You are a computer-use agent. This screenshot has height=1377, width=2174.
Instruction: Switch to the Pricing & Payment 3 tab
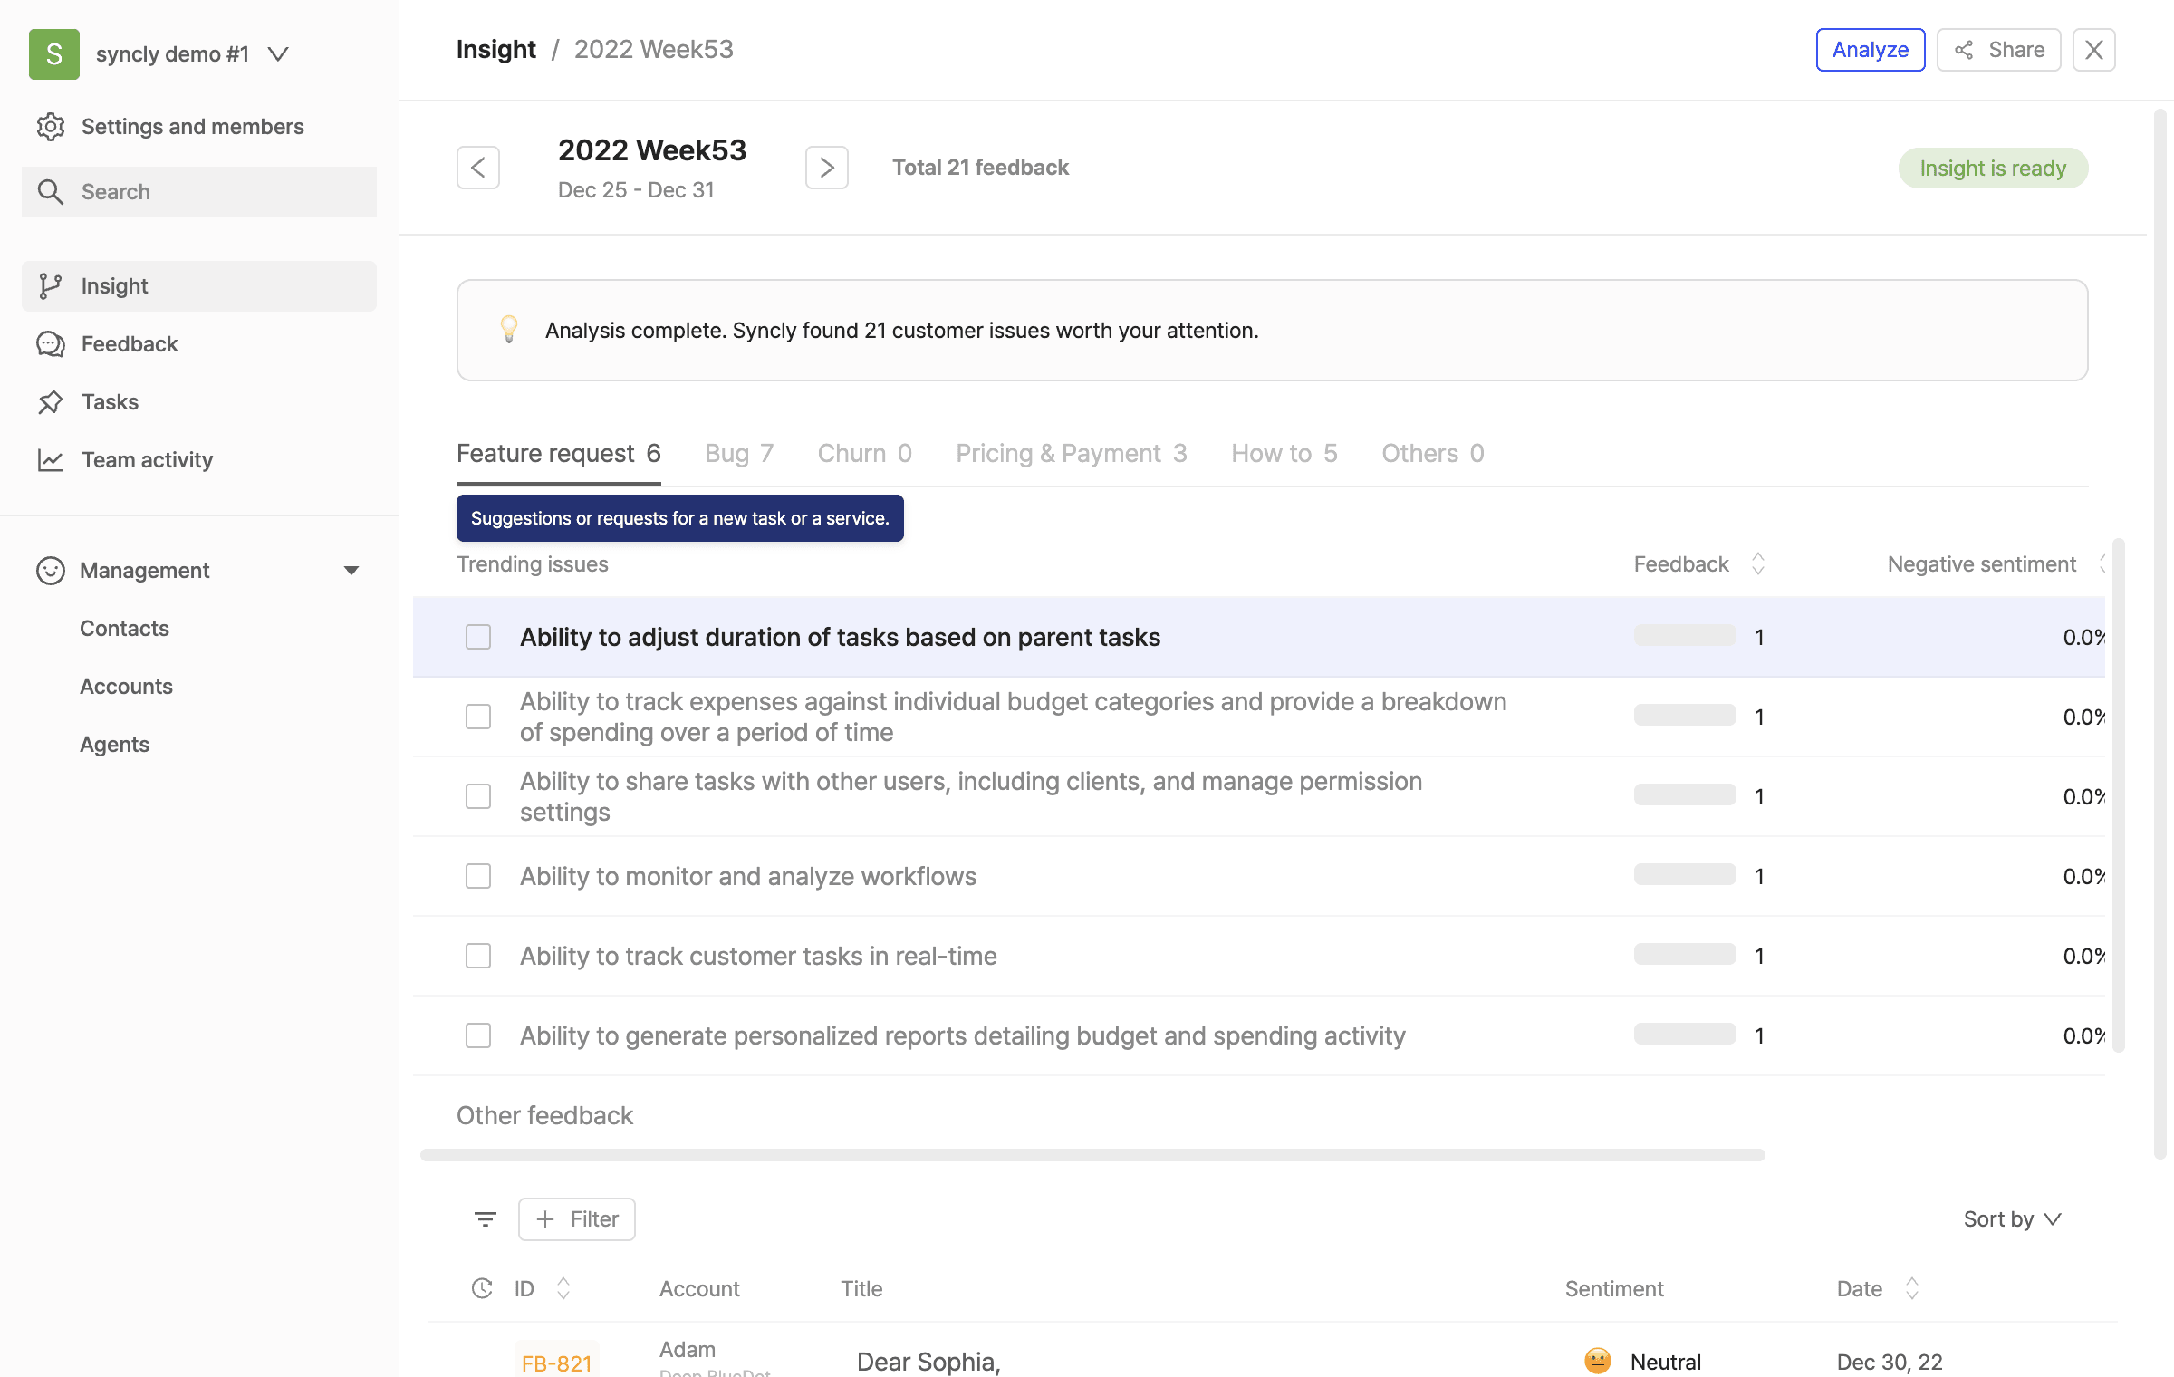pos(1072,453)
